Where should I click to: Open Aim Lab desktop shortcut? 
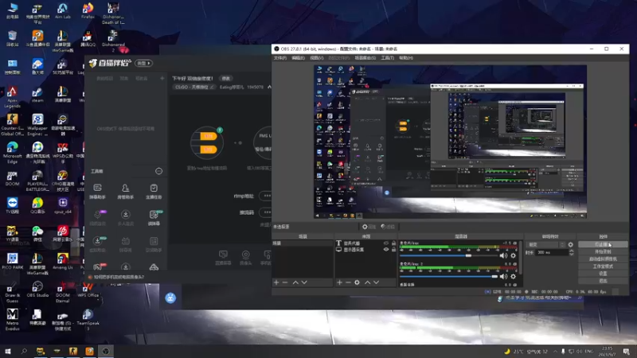[63, 11]
